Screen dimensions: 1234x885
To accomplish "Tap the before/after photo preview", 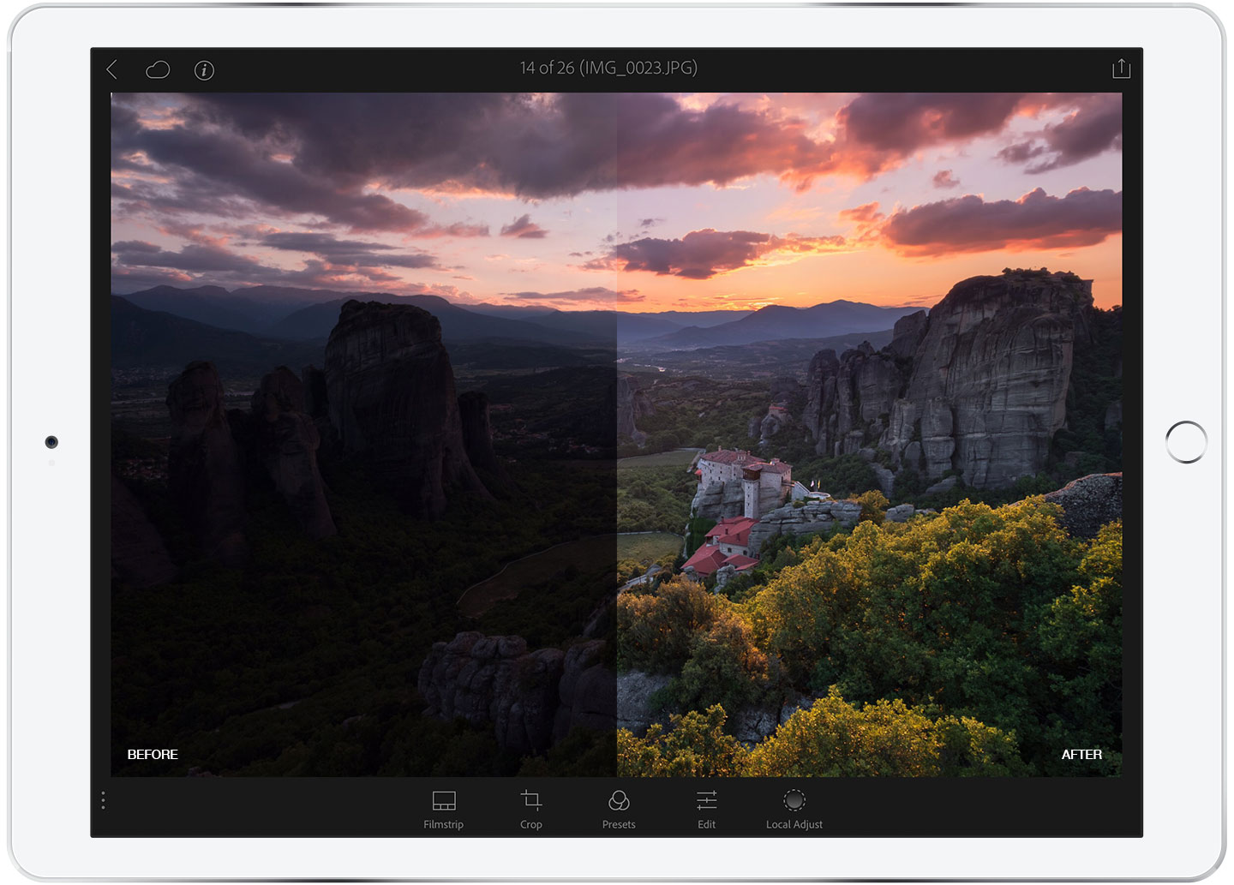I will pos(616,434).
